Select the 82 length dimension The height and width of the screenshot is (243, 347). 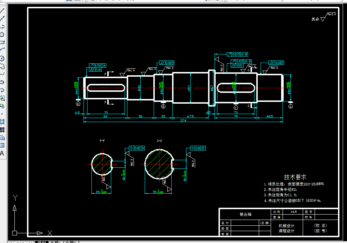coord(105,116)
